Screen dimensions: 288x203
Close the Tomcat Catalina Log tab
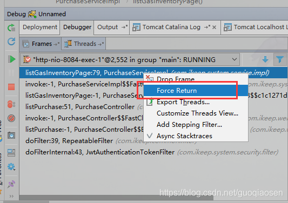click(214, 28)
